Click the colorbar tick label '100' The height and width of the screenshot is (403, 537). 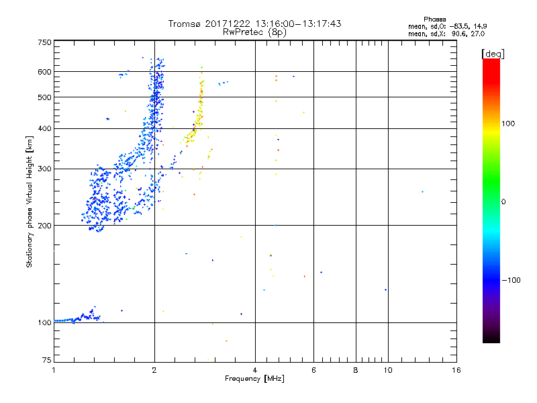pos(508,124)
